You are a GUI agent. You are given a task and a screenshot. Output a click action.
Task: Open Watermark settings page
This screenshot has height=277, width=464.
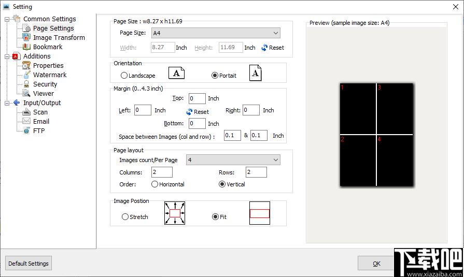pos(50,75)
